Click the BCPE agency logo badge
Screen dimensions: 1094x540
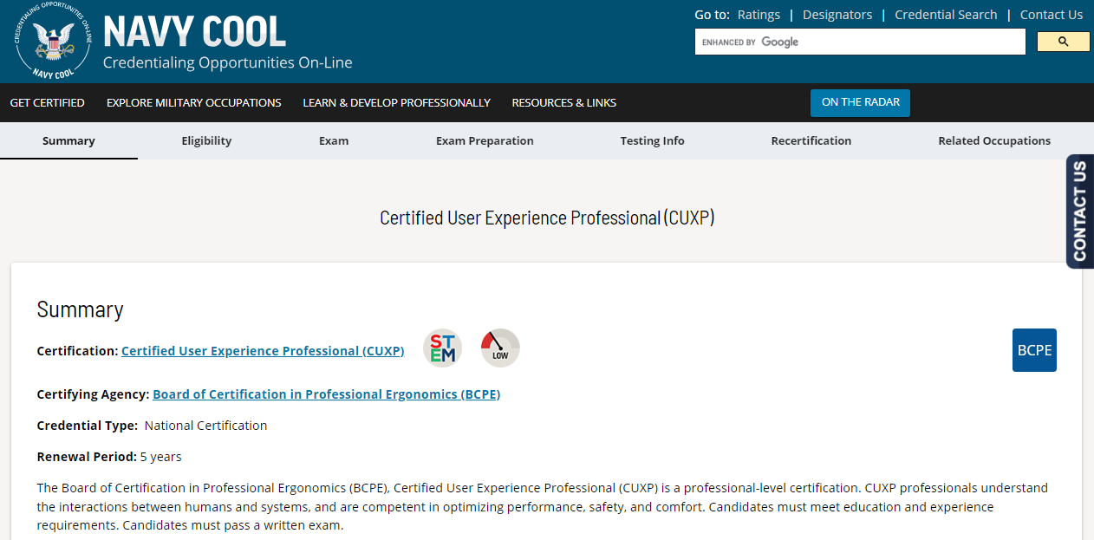point(1034,350)
